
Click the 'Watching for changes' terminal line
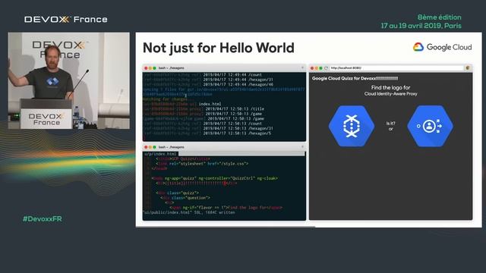click(x=166, y=99)
